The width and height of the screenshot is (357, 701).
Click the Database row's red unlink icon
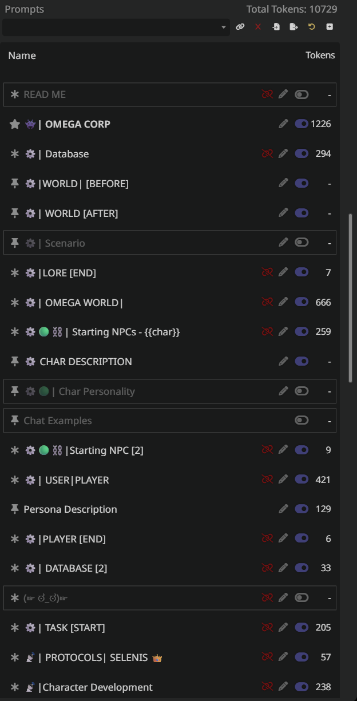pos(267,153)
